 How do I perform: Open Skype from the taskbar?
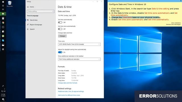coord(3,40)
